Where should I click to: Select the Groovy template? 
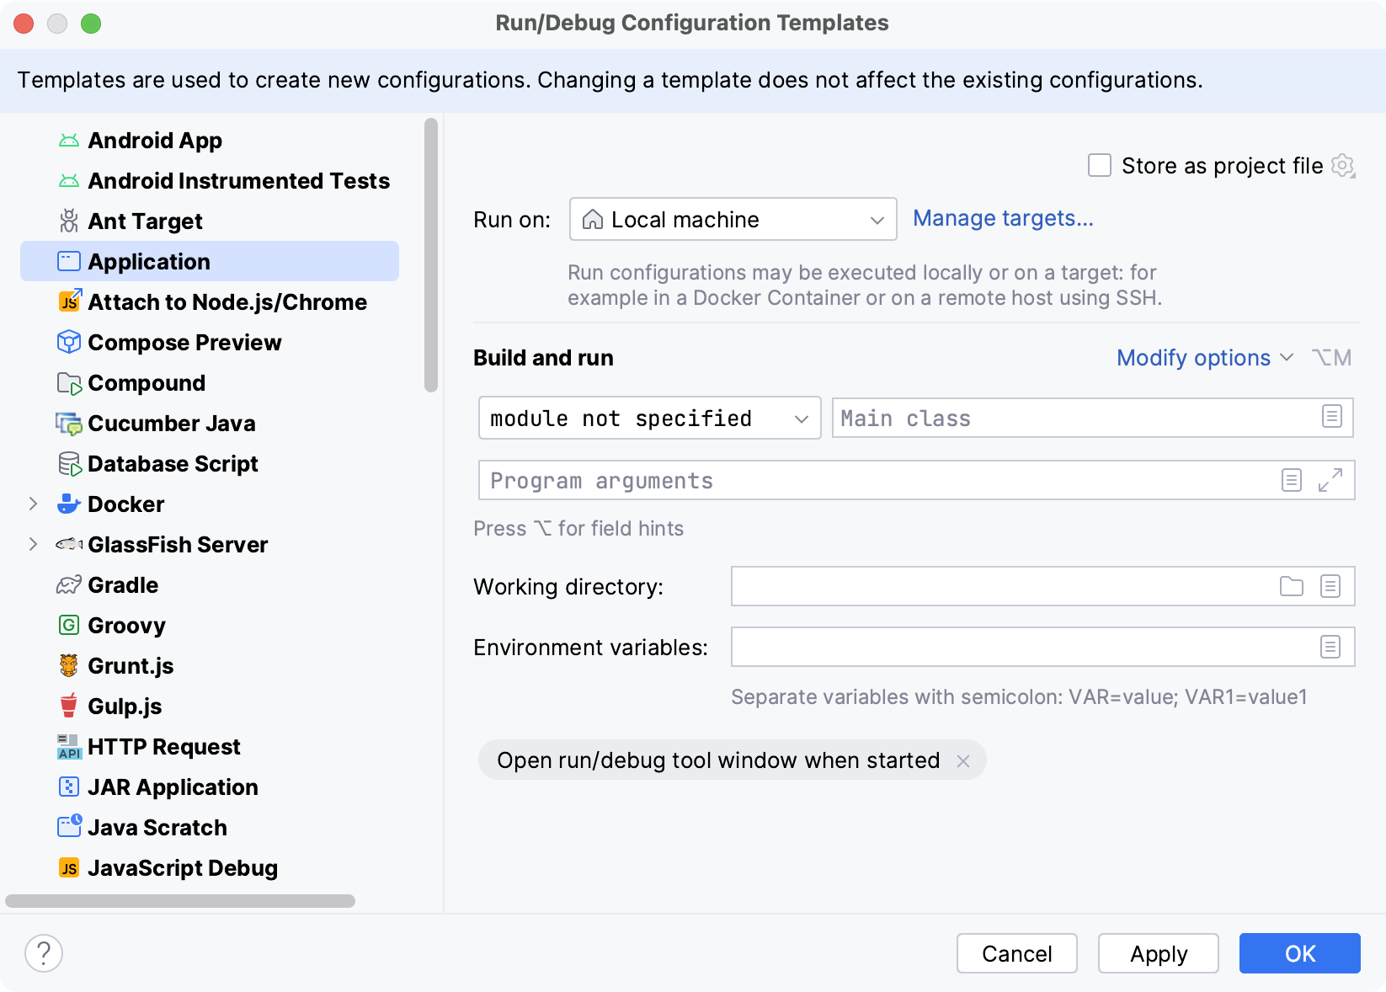(x=210, y=625)
